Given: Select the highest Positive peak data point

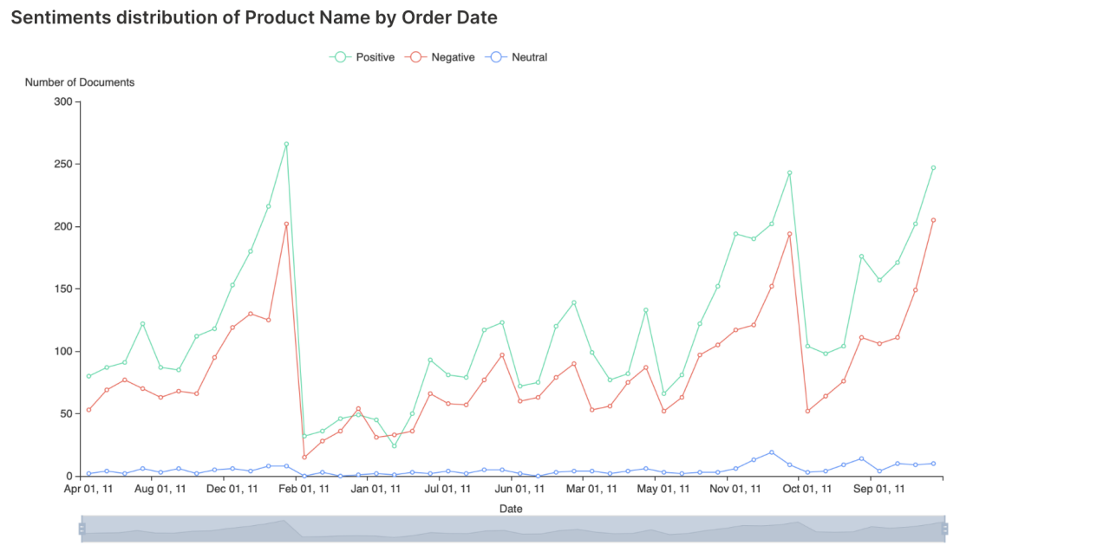Looking at the screenshot, I should (x=284, y=142).
